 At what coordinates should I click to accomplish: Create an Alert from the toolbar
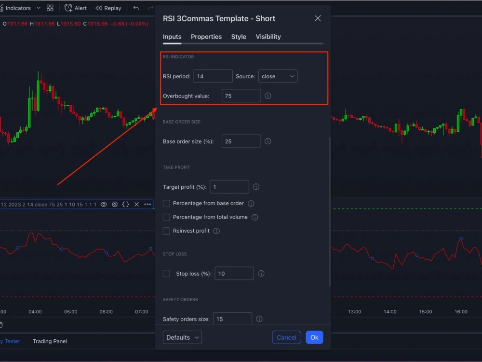(x=76, y=8)
